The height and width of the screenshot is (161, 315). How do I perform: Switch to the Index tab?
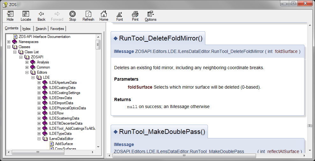tap(26, 29)
